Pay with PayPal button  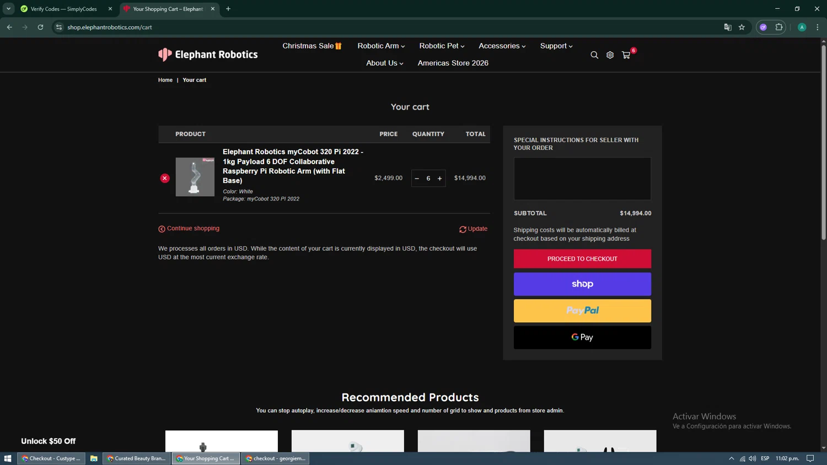pos(582,311)
